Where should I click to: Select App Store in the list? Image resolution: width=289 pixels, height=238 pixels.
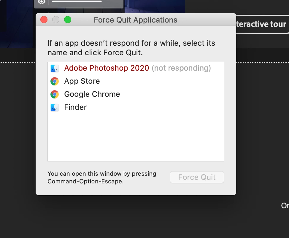click(136, 81)
